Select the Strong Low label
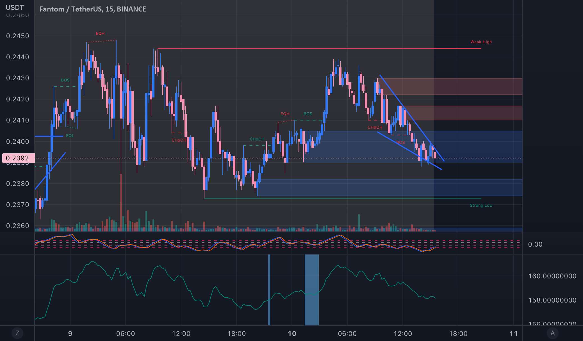The width and height of the screenshot is (583, 341). [481, 205]
